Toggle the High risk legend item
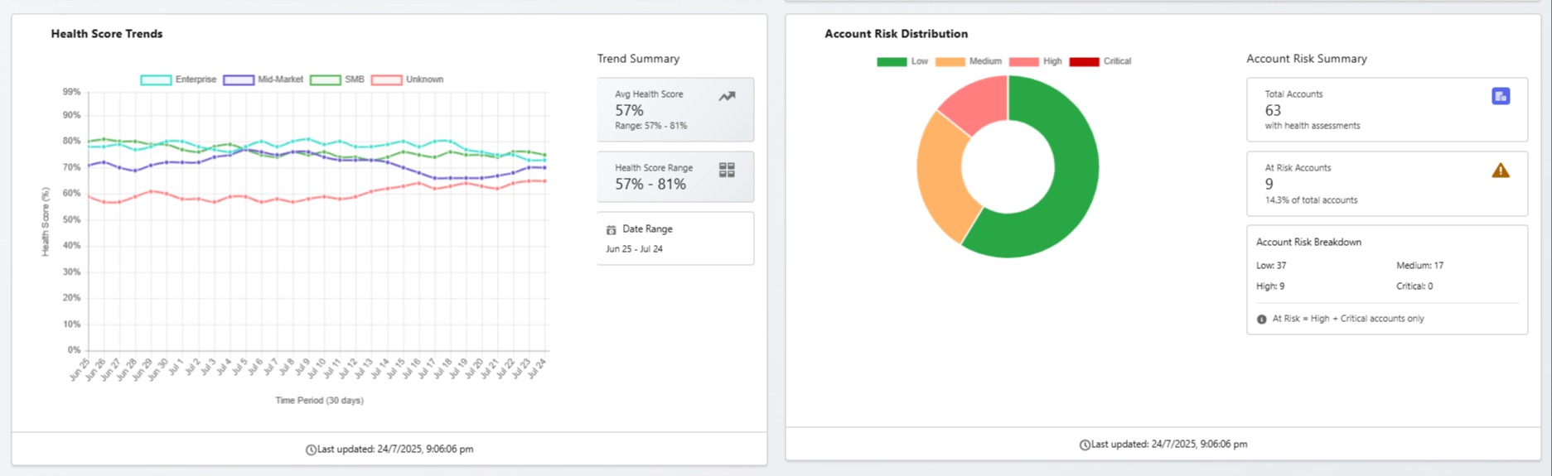The image size is (1552, 476). 1035,61
